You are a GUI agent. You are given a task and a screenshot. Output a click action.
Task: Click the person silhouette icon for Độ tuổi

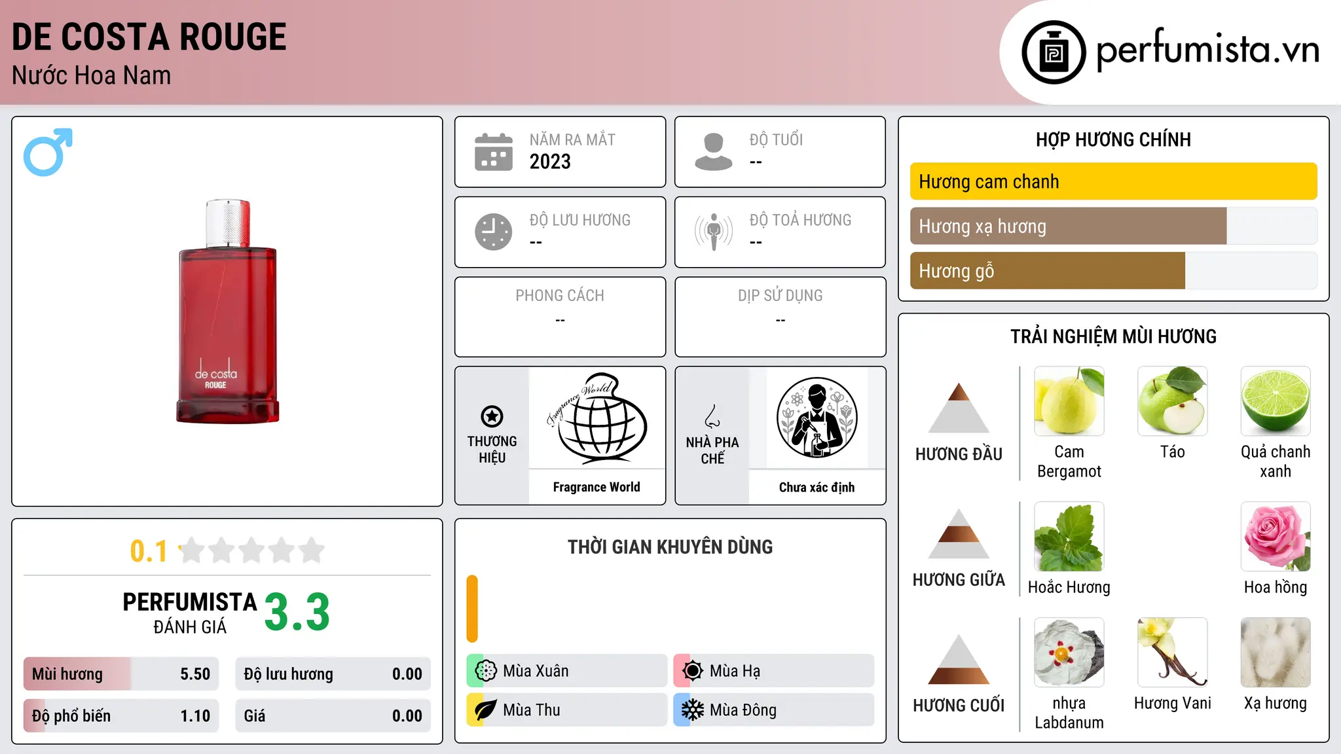click(x=713, y=152)
